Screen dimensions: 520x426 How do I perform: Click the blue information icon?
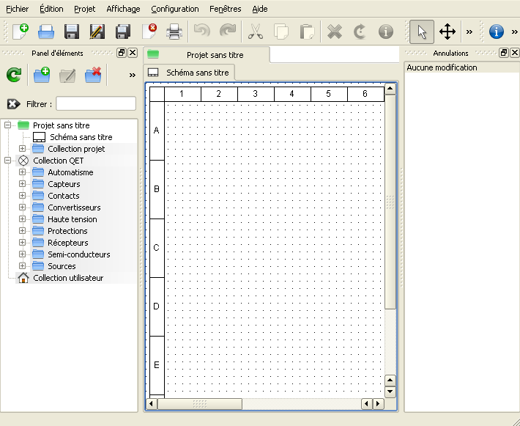click(496, 32)
